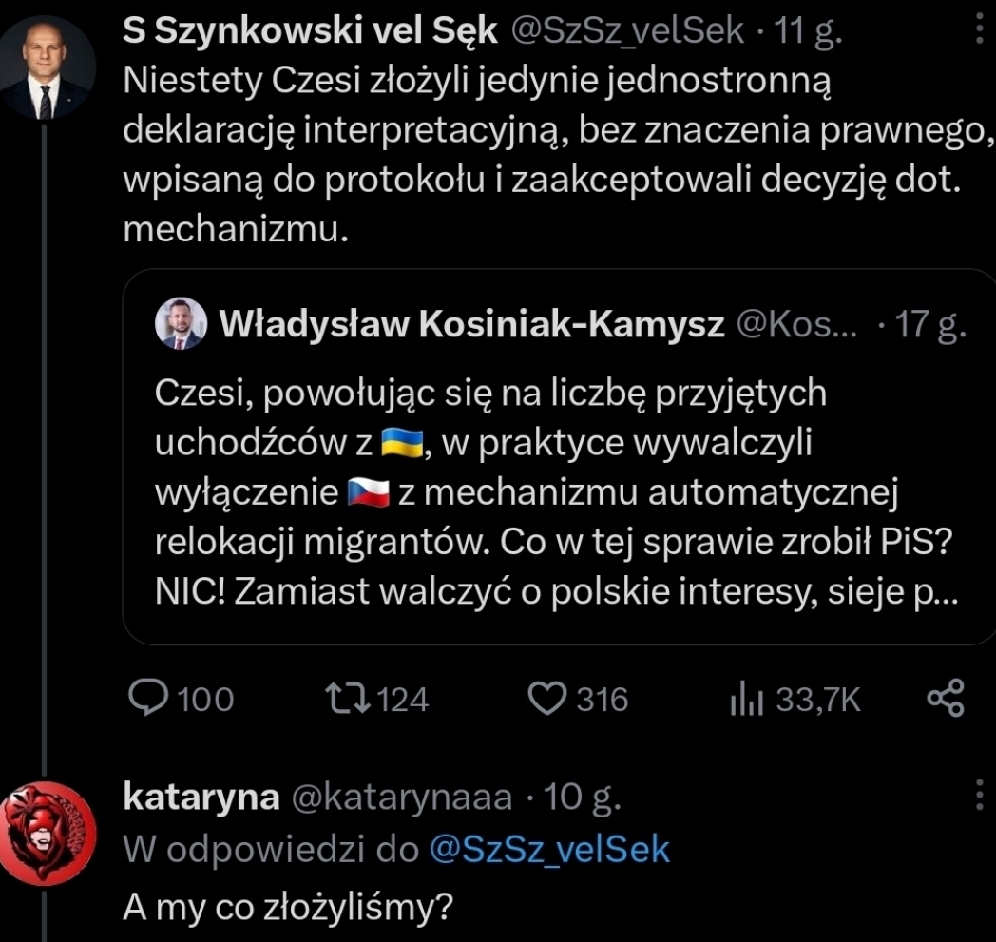Click the @SzSz_velSek handle in tweet header
The width and height of the screenshot is (996, 942).
pyautogui.click(x=628, y=32)
